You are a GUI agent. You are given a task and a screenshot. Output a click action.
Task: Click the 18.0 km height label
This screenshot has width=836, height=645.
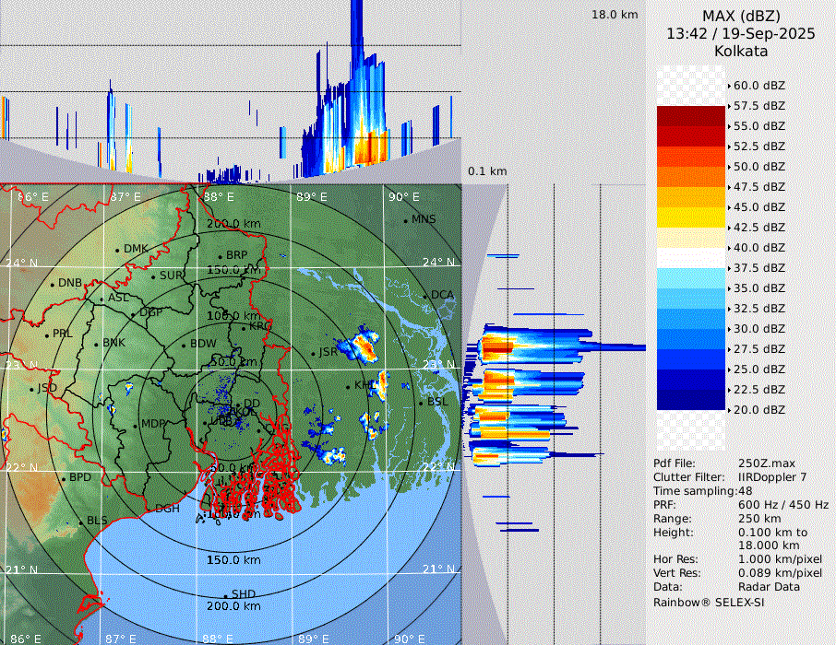click(615, 15)
